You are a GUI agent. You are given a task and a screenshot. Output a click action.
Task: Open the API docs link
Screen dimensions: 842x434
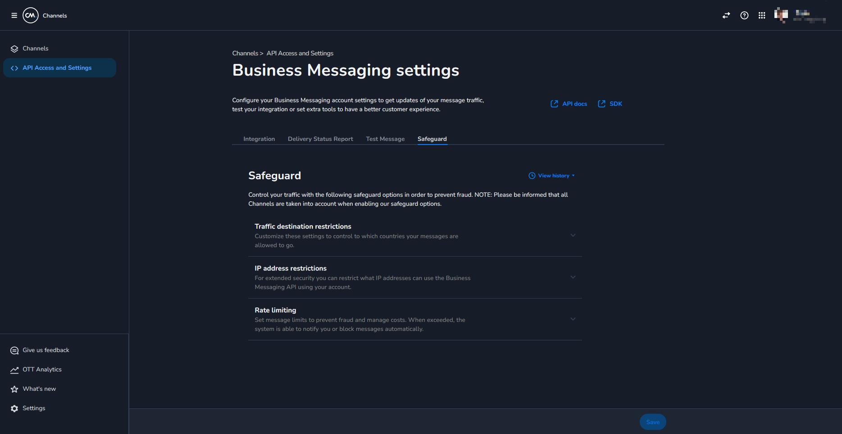[569, 104]
